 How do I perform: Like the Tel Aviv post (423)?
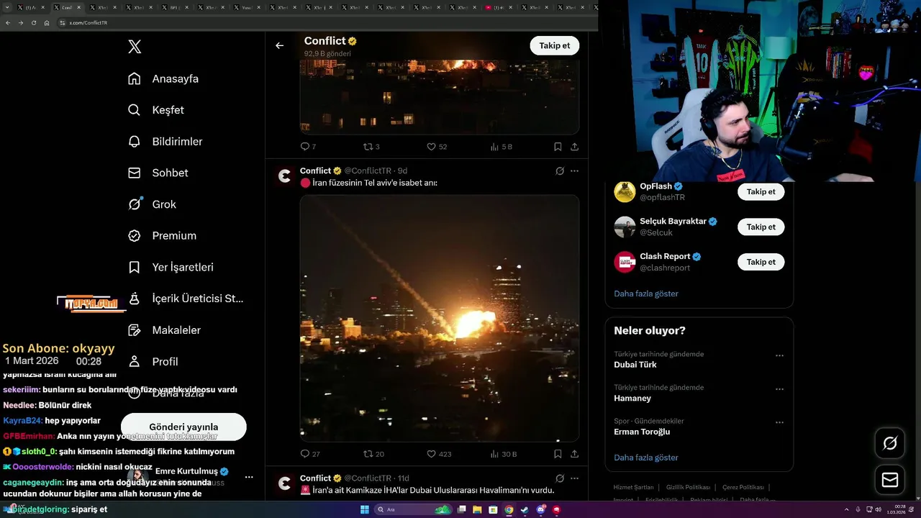click(439, 454)
